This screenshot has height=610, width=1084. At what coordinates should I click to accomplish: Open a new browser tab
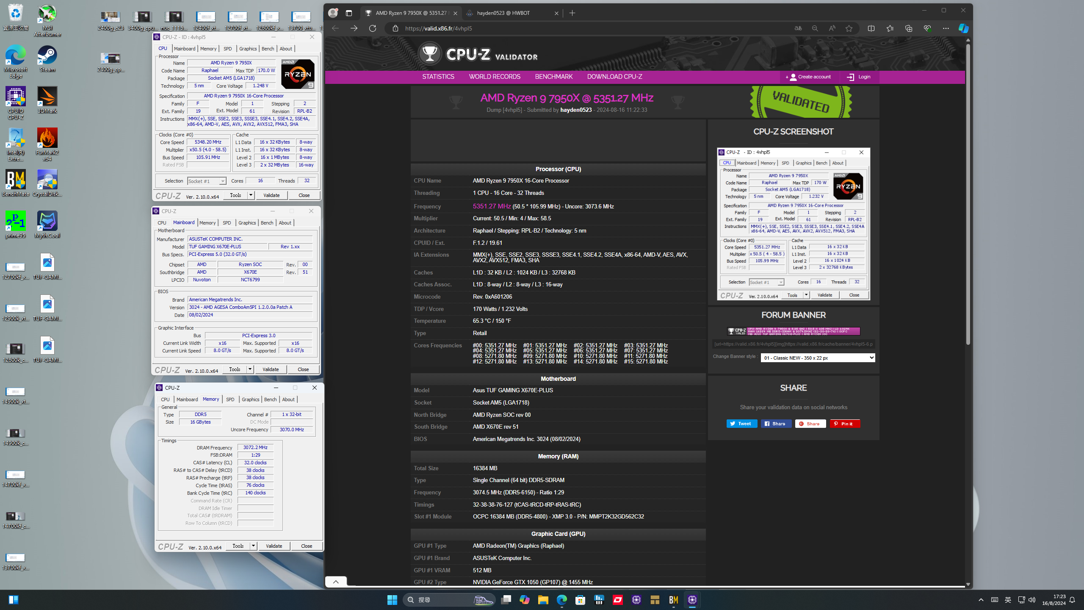(572, 13)
